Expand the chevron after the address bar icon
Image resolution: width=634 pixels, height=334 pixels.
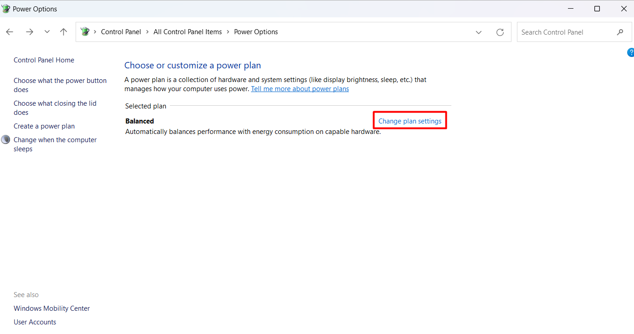(95, 32)
